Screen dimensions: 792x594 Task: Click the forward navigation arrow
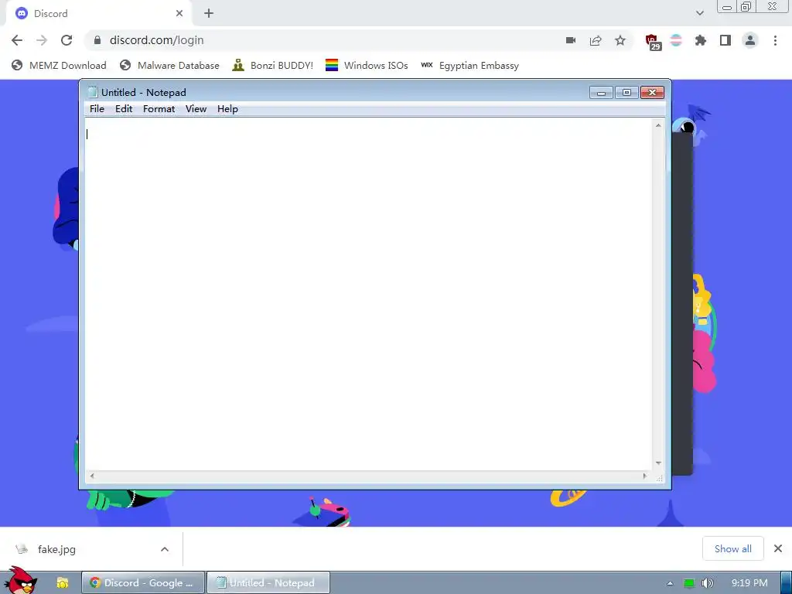(42, 40)
